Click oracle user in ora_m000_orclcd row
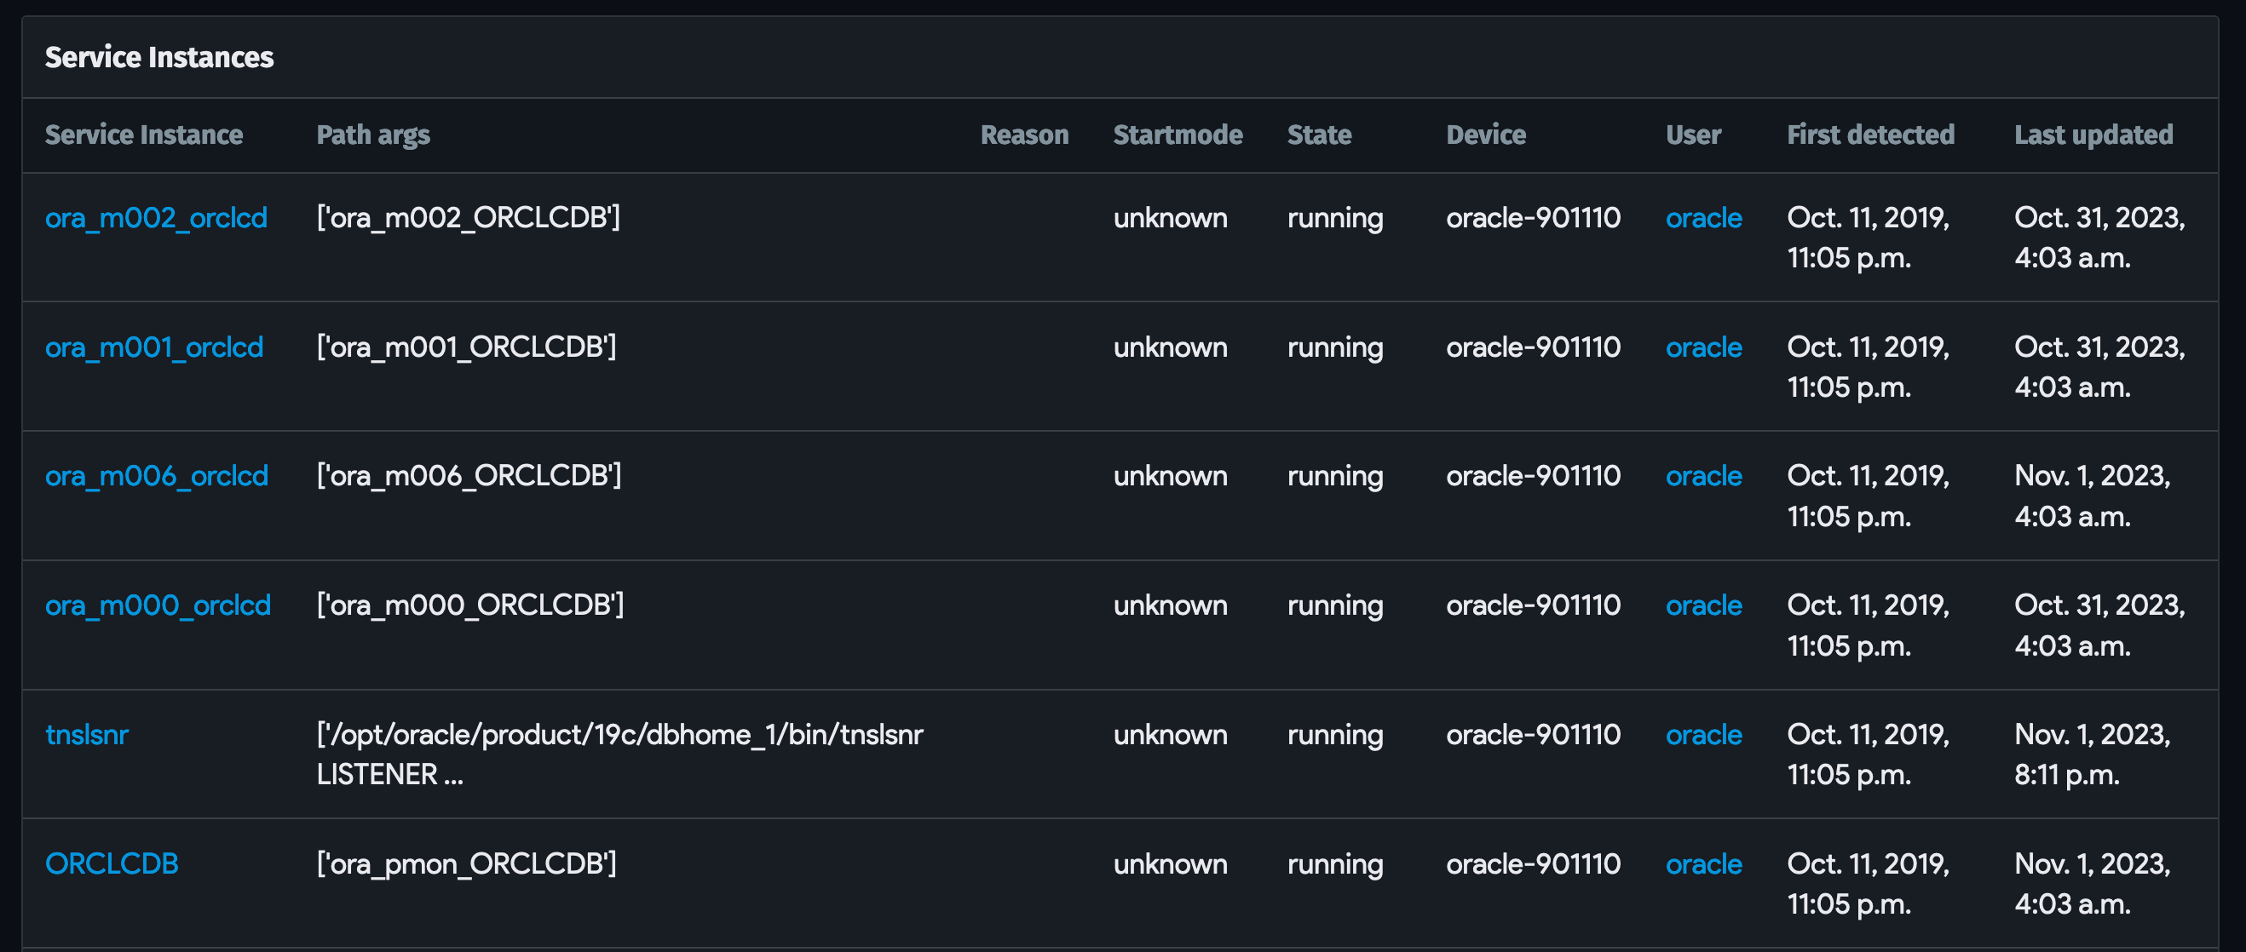Viewport: 2246px width, 952px height. 1702,605
